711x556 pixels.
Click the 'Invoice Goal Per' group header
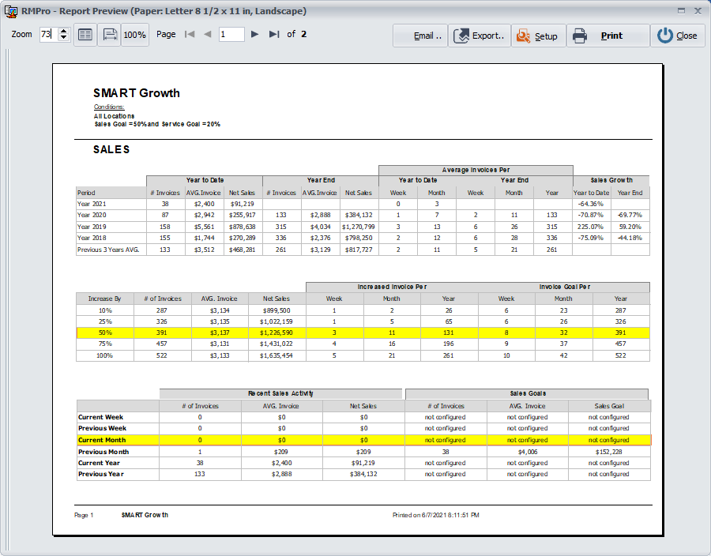point(565,287)
